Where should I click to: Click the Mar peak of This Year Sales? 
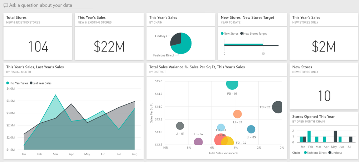pos(55,95)
